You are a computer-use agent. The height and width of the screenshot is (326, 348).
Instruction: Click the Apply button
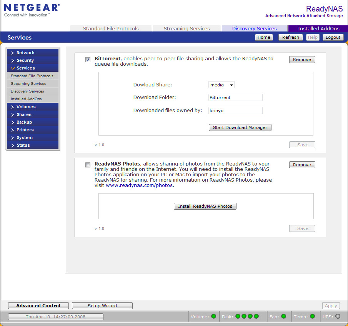click(x=331, y=306)
